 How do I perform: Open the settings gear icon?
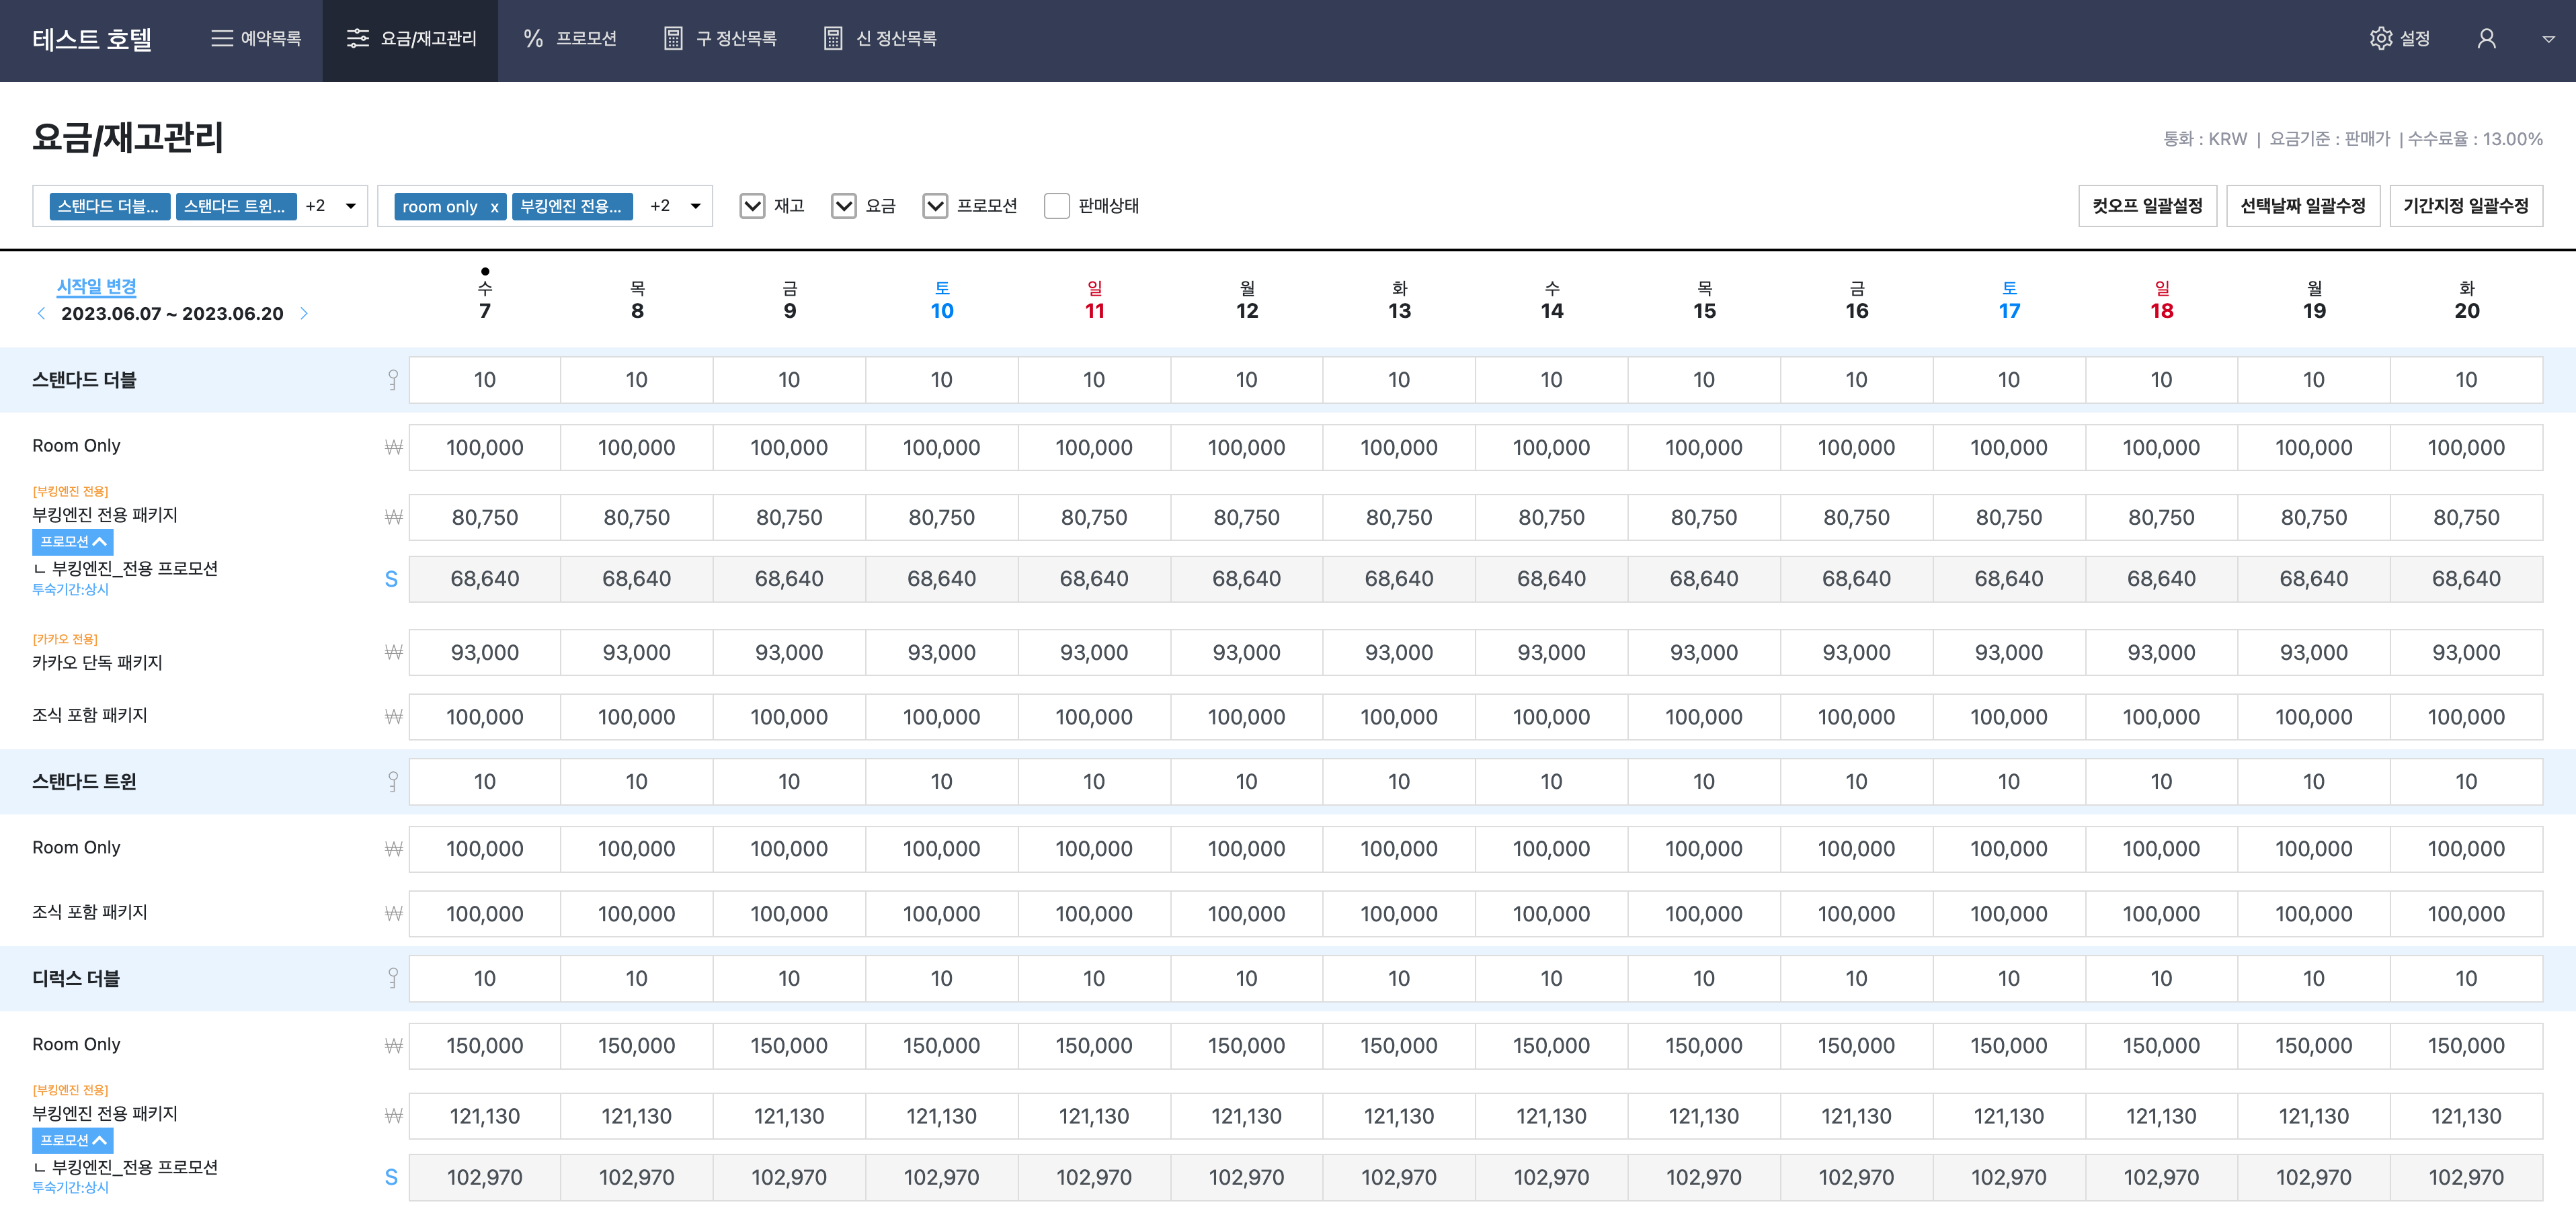click(x=2380, y=38)
